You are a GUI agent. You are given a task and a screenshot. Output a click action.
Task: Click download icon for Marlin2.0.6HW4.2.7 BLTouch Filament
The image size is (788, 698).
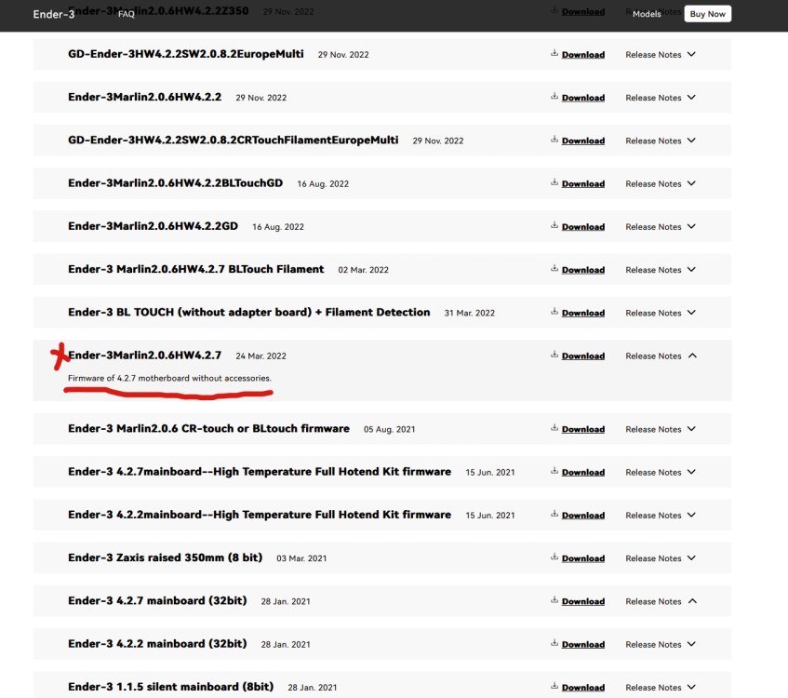coord(554,269)
